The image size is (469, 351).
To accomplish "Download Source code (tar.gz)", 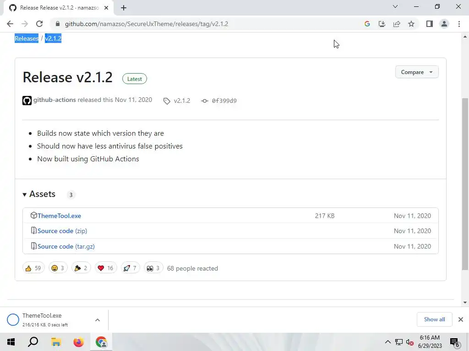I will 66,246.
